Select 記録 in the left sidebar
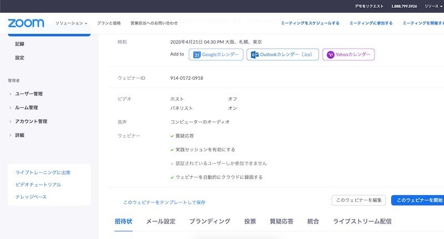Viewport: 444px width, 239px height. click(20, 43)
